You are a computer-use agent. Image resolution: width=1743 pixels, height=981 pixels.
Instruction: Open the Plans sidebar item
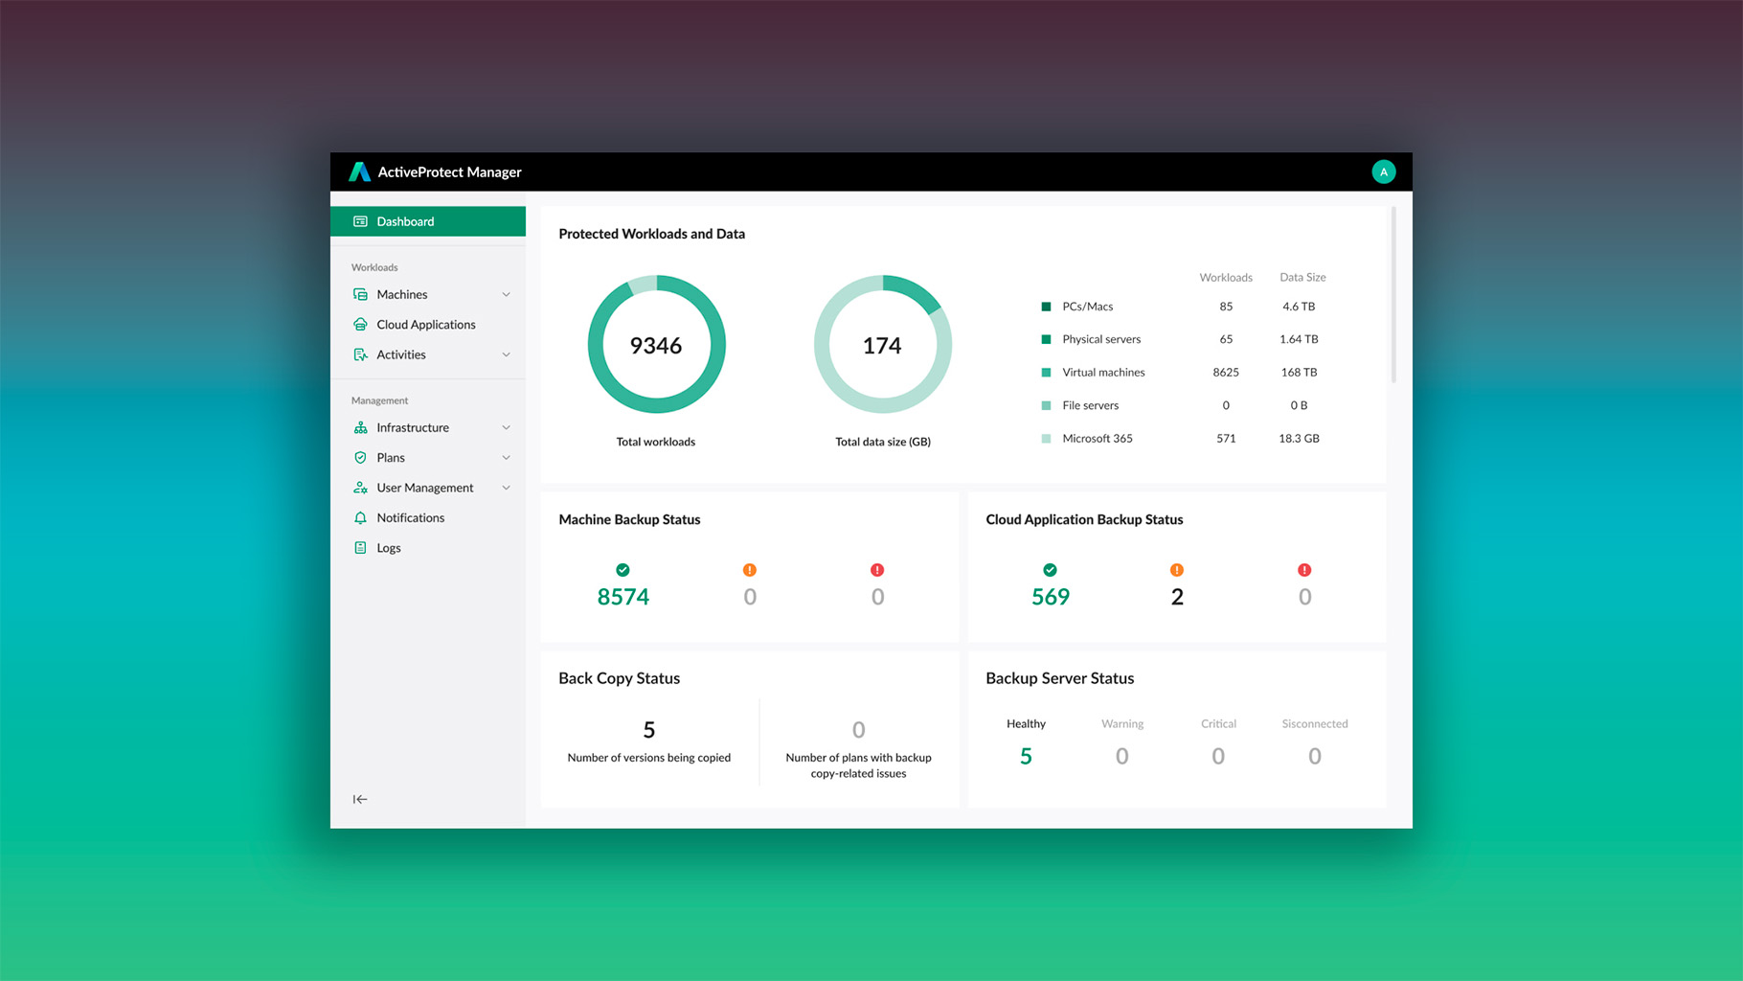[x=428, y=457]
